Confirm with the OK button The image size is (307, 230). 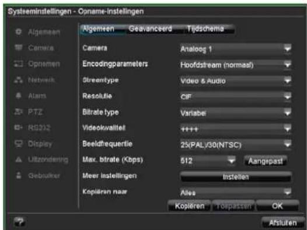(277, 206)
